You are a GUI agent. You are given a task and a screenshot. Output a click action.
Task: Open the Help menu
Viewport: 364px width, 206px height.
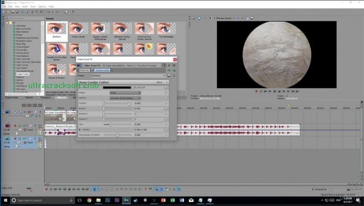(x=51, y=7)
